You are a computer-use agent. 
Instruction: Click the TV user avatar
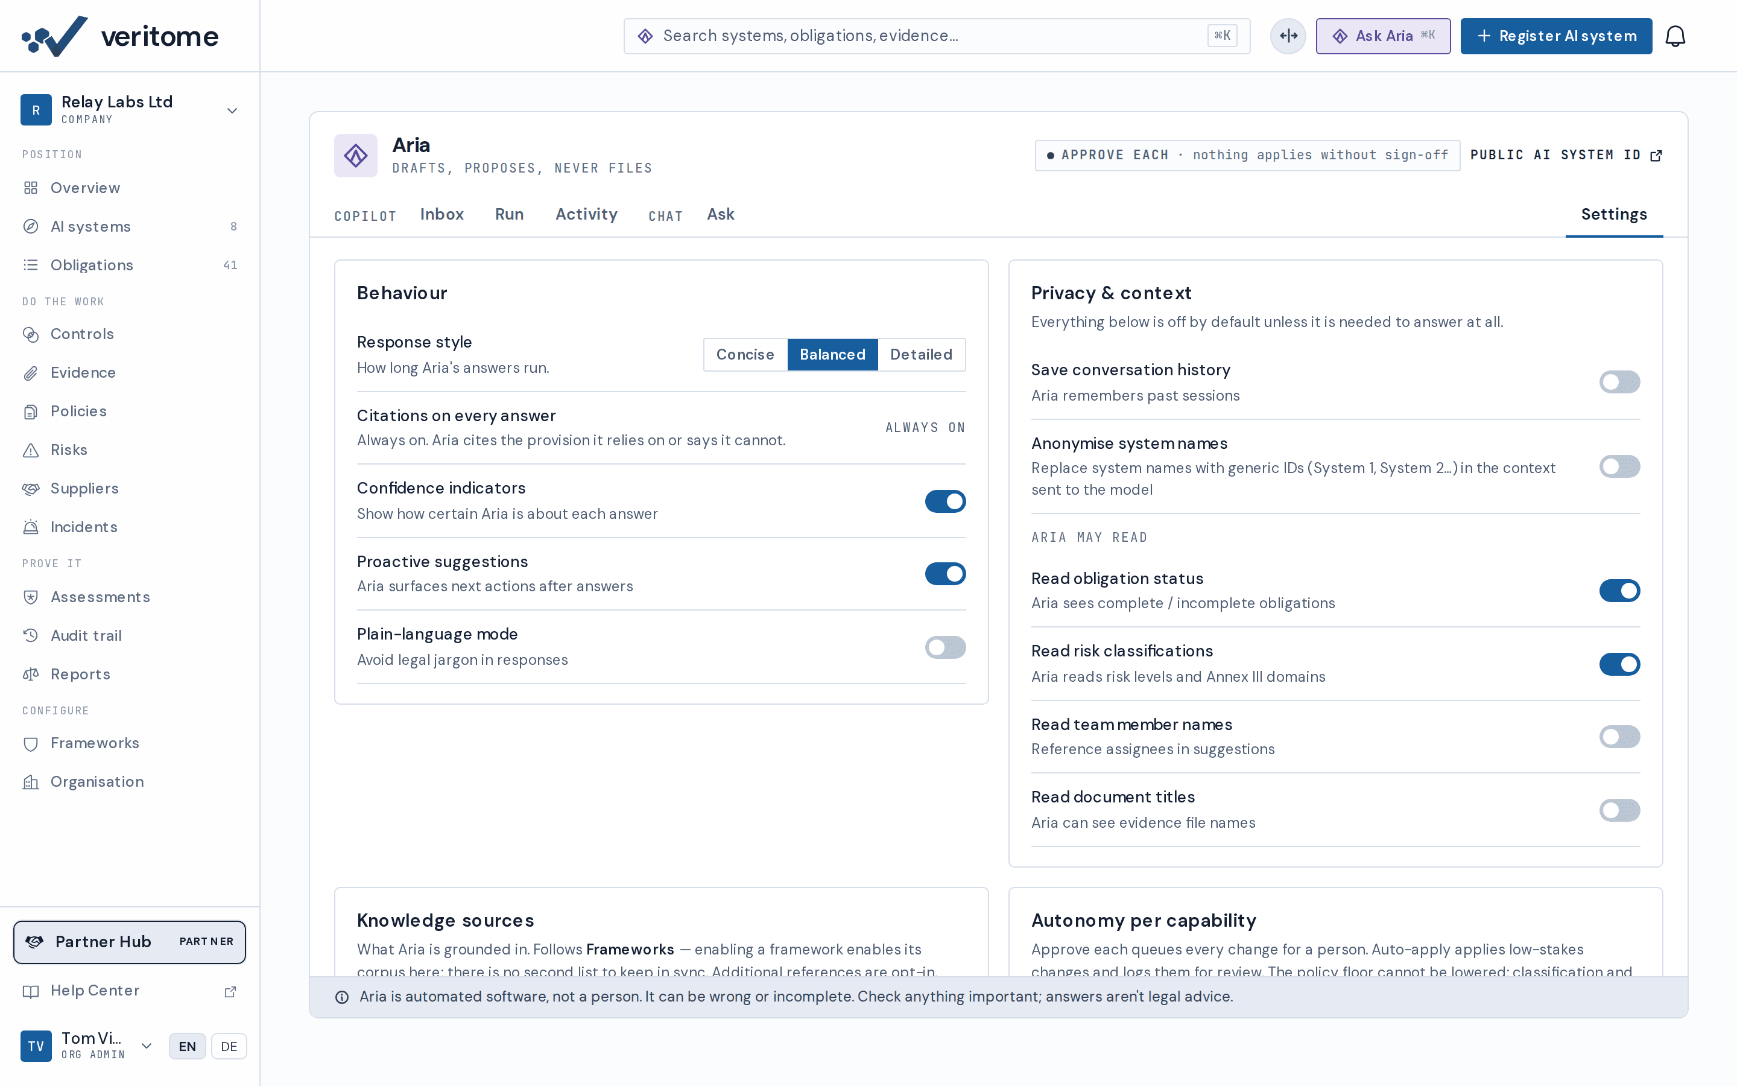[36, 1046]
